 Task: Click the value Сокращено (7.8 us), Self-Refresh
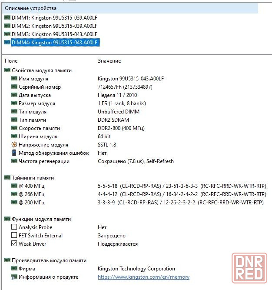coord(136,161)
